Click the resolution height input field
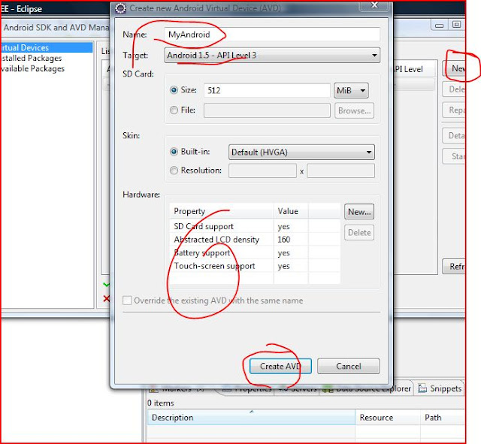Viewport: 481px width, 444px height. click(x=340, y=171)
